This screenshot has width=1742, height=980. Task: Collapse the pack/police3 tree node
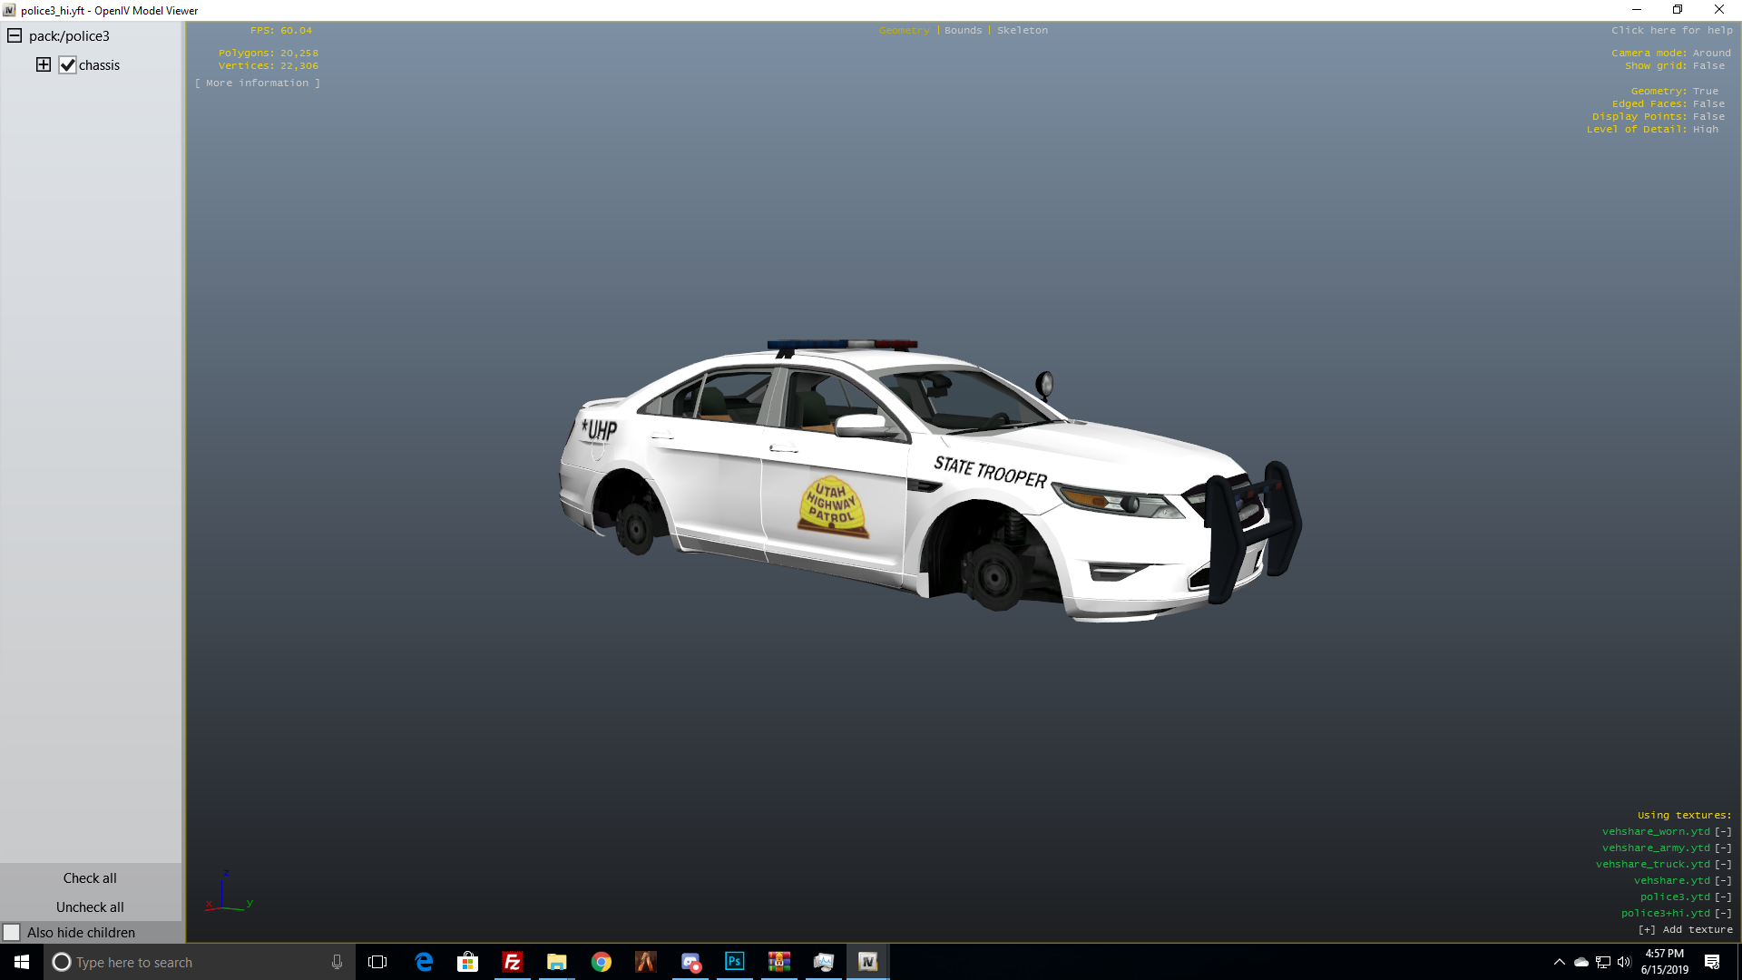(15, 36)
